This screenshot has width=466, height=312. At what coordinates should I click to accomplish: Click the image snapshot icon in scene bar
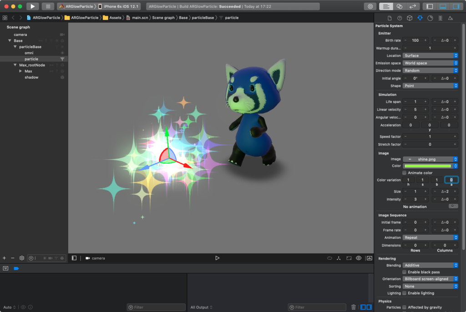tap(369, 258)
